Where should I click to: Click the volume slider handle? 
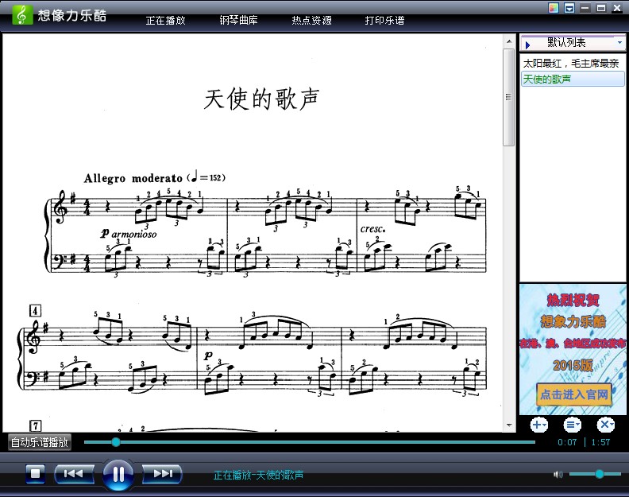point(600,474)
